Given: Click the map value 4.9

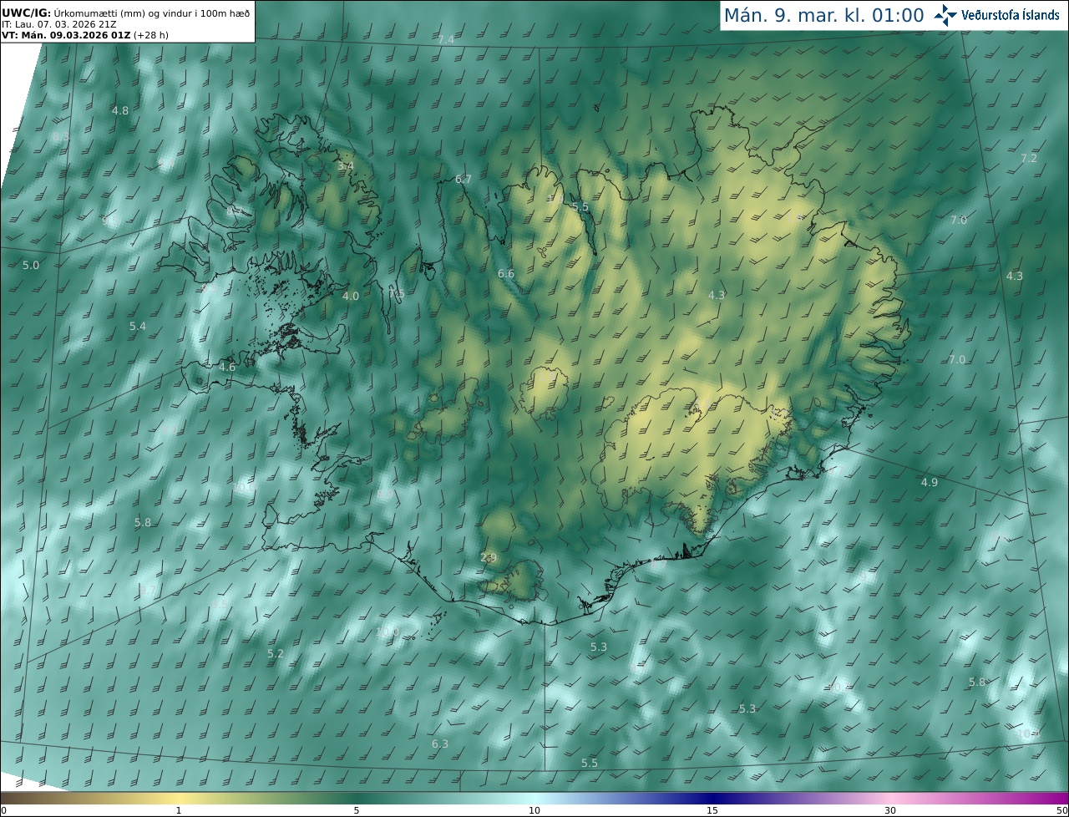Looking at the screenshot, I should point(930,482).
